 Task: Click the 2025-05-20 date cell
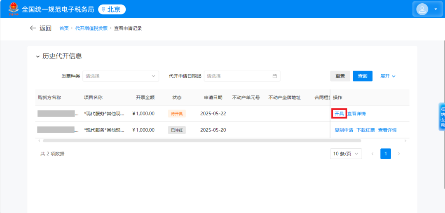(x=213, y=130)
